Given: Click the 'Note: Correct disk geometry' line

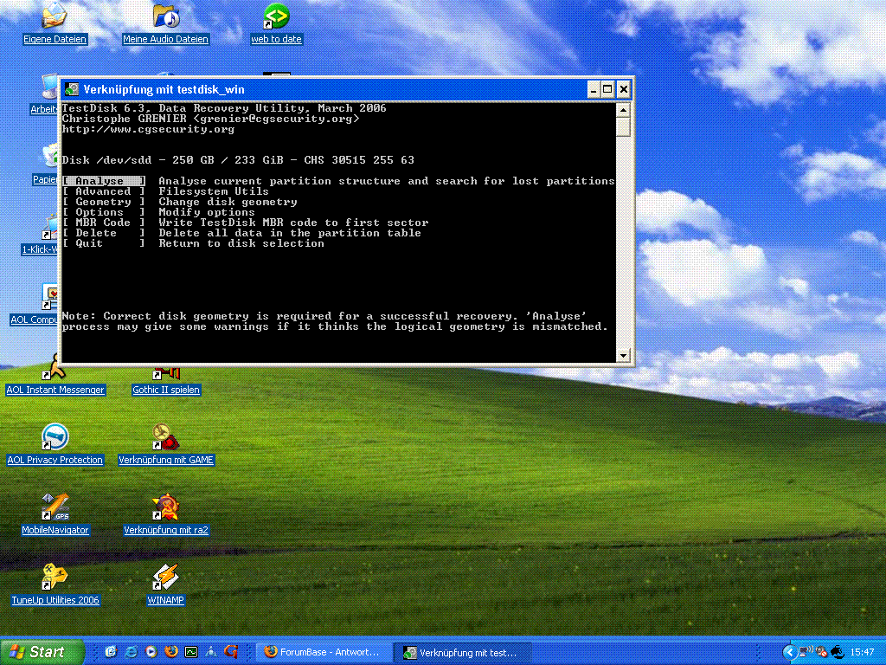Looking at the screenshot, I should pos(324,316).
